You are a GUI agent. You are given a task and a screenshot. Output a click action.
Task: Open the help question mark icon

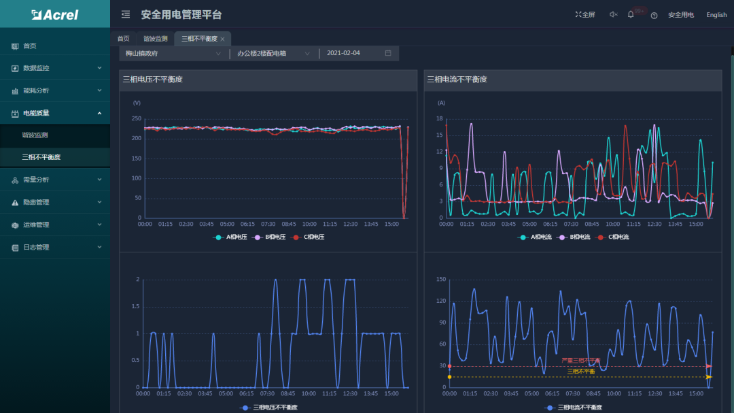pyautogui.click(x=654, y=15)
